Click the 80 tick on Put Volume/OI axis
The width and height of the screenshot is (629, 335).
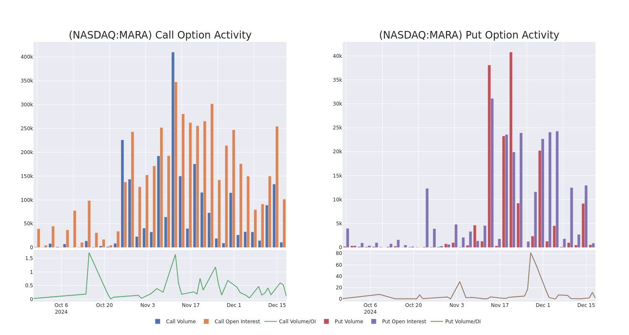[339, 253]
